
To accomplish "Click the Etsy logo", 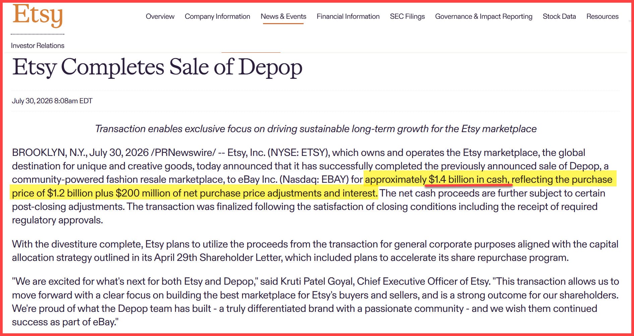I will tap(38, 15).
